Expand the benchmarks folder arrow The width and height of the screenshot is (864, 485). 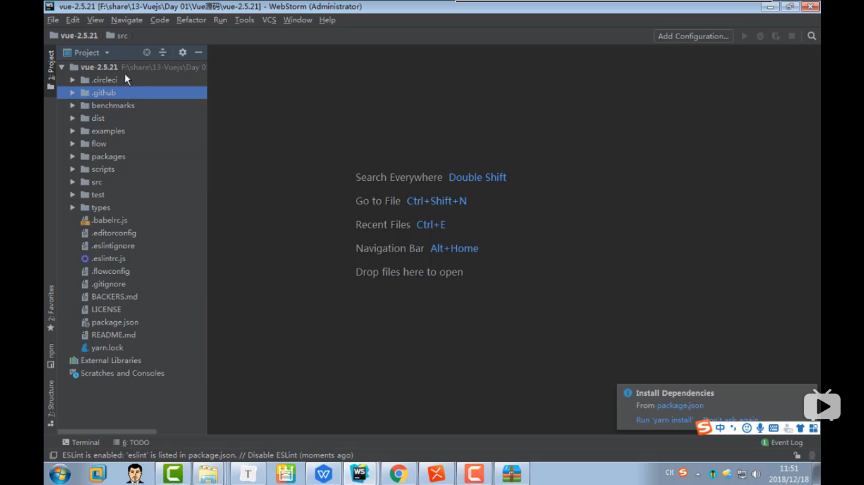point(73,106)
